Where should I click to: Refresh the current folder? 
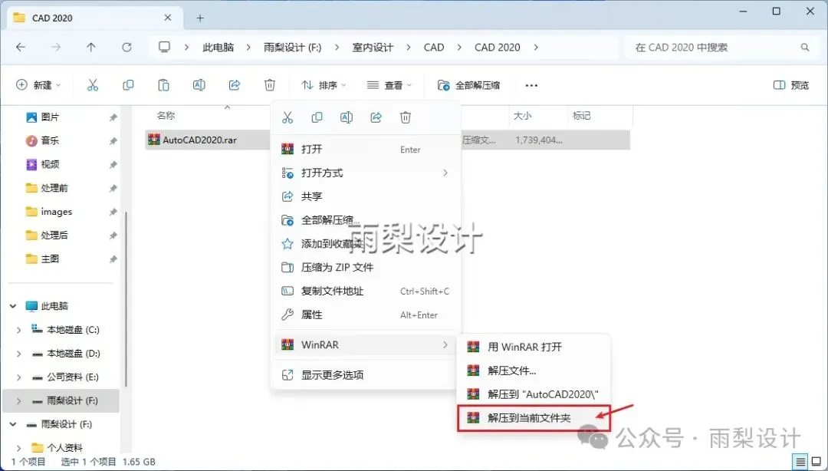[127, 47]
